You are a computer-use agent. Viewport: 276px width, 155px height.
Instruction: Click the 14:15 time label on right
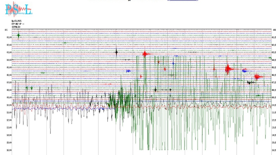(x=273, y=135)
